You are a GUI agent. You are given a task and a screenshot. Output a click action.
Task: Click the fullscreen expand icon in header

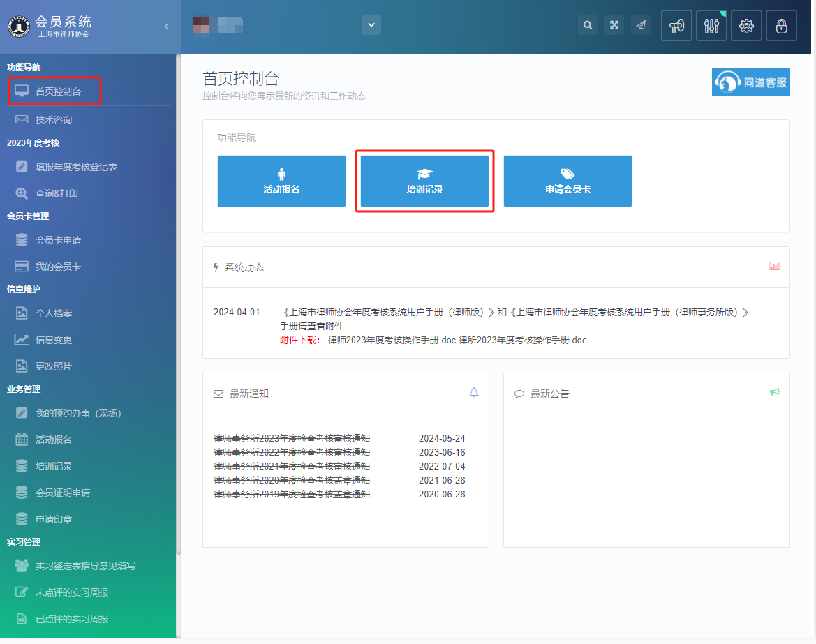coord(614,25)
